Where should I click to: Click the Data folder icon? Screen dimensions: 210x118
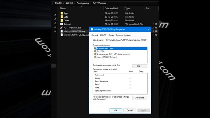pos(62,17)
